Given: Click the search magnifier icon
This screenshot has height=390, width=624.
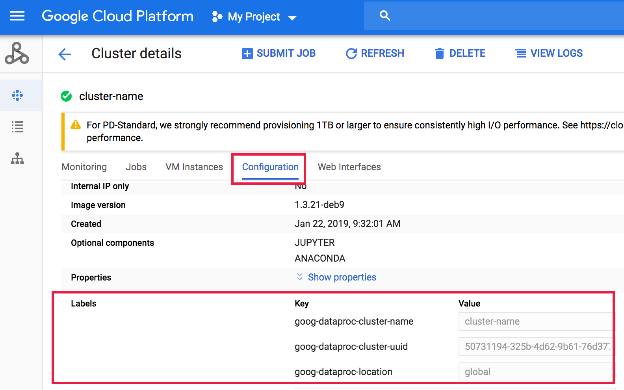Looking at the screenshot, I should (385, 16).
